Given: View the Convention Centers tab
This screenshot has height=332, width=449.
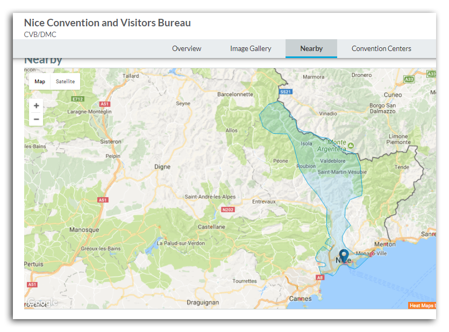Looking at the screenshot, I should tap(381, 48).
